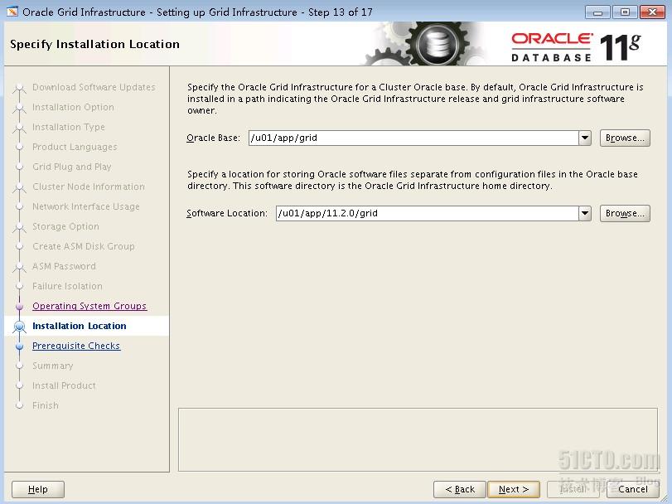Click the ASM Password step marker

tap(19, 268)
